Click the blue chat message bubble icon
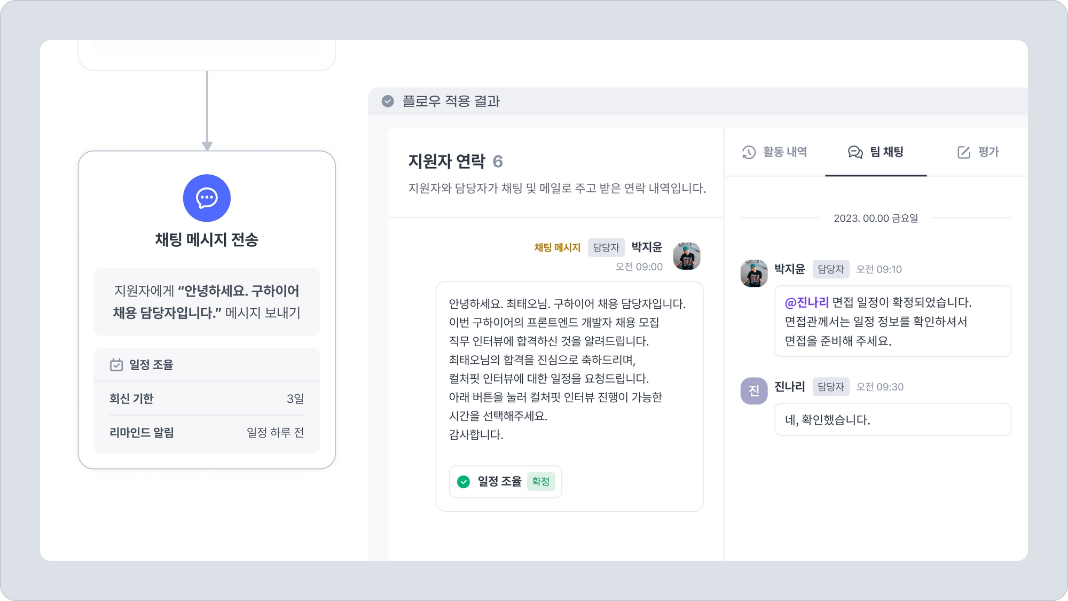 pyautogui.click(x=207, y=198)
